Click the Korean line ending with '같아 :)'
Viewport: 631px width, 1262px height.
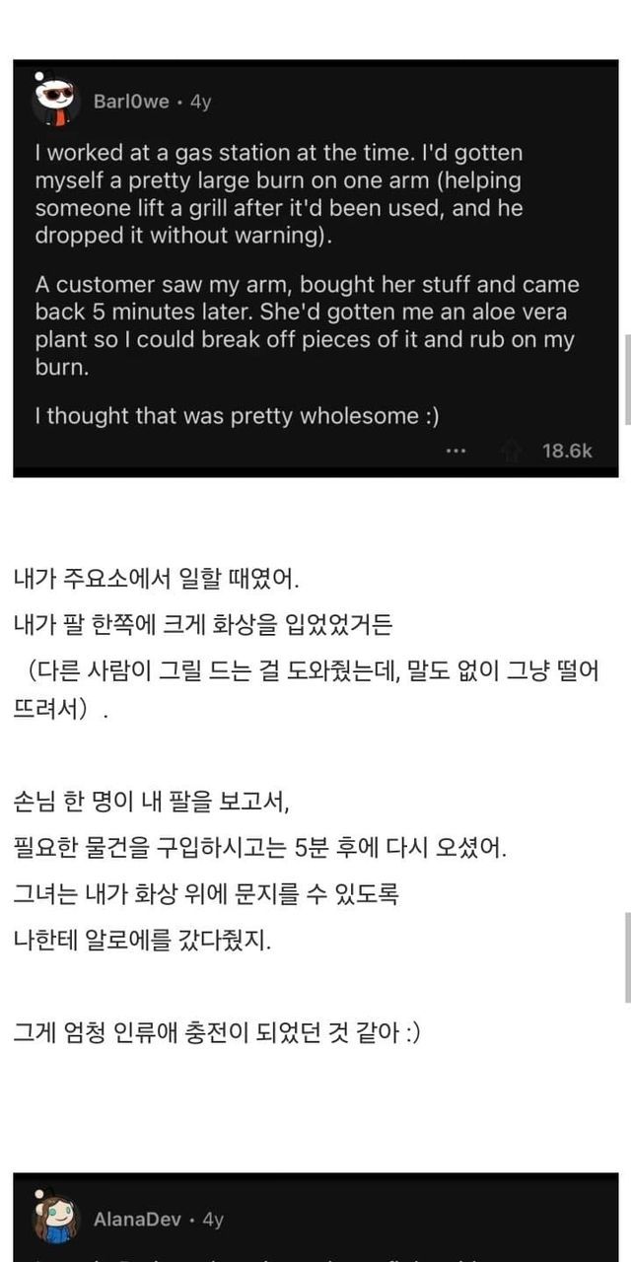(217, 1035)
